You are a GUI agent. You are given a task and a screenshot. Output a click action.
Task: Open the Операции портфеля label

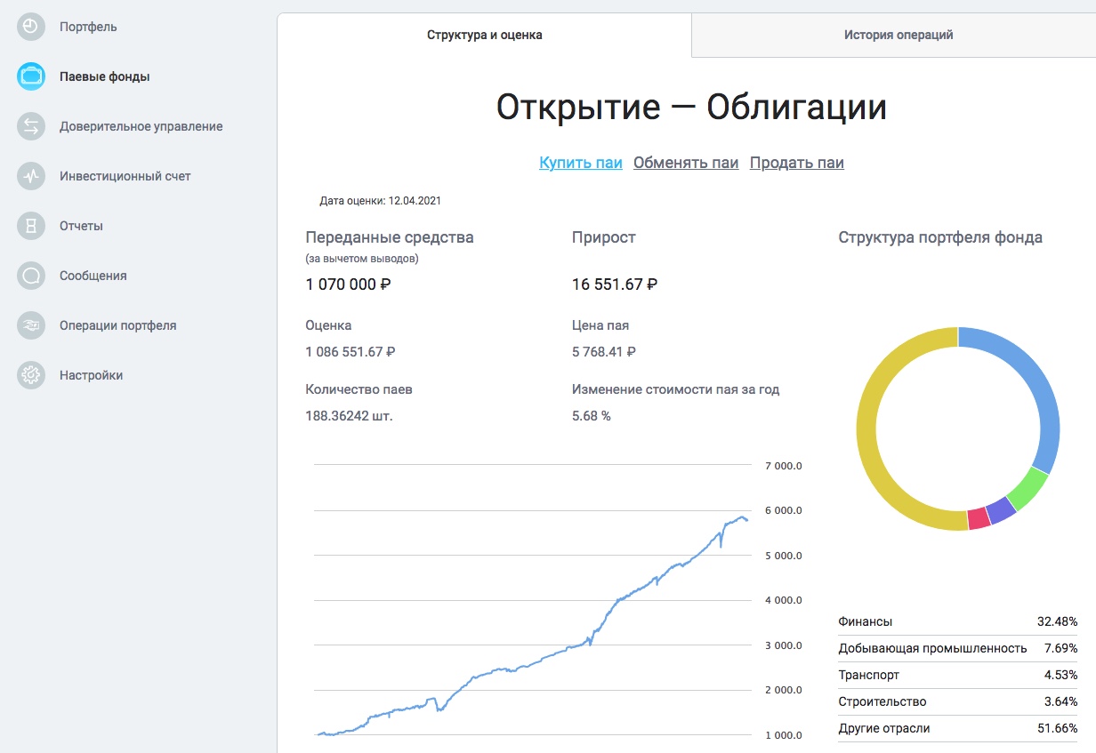pos(117,325)
